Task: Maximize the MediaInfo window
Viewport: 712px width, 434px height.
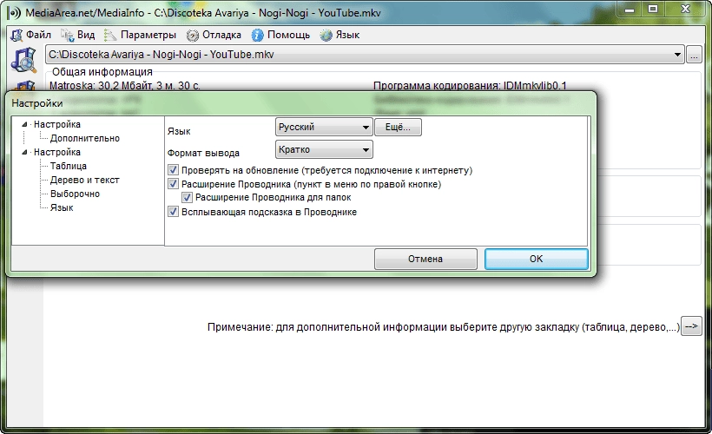Action: 652,9
